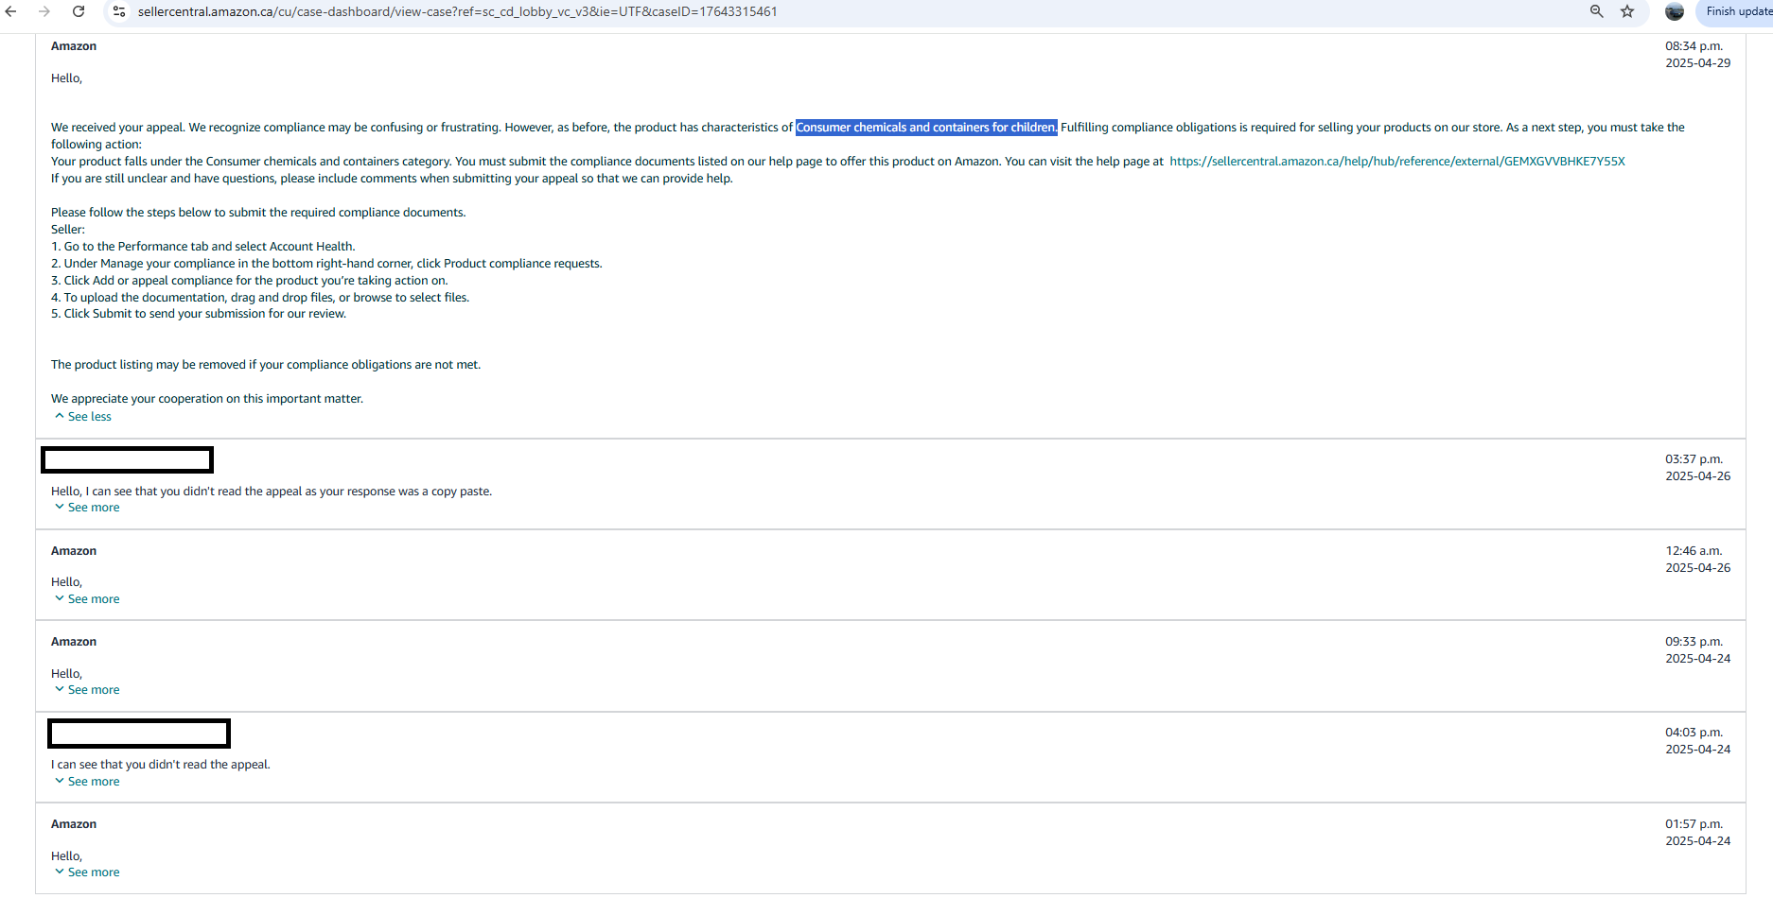Image resolution: width=1773 pixels, height=898 pixels.
Task: Click 'We received your appeal' opening sentence
Action: 118,128
